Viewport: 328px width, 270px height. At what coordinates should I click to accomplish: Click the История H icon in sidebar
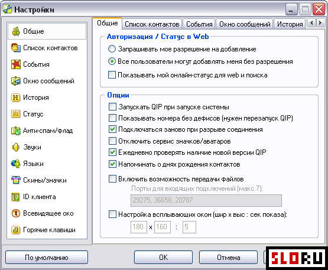point(16,97)
